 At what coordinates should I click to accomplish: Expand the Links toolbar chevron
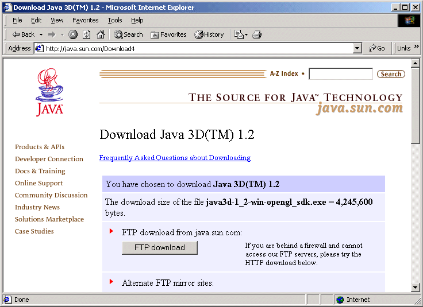pyautogui.click(x=417, y=46)
